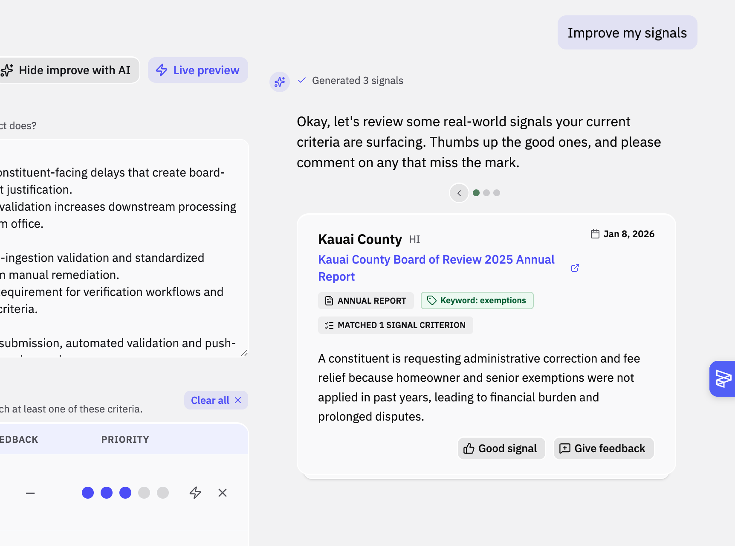Click Clear all criteria
The width and height of the screenshot is (735, 546).
(216, 400)
